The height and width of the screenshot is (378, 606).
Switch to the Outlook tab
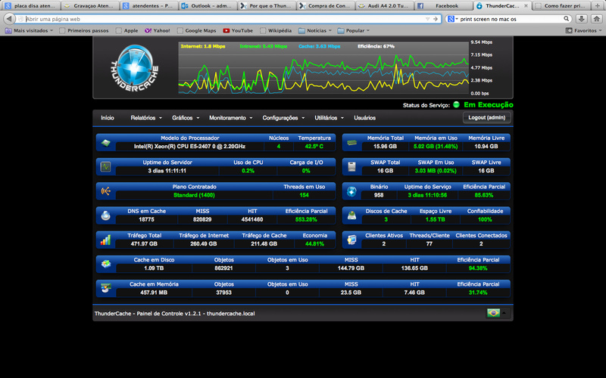(208, 6)
